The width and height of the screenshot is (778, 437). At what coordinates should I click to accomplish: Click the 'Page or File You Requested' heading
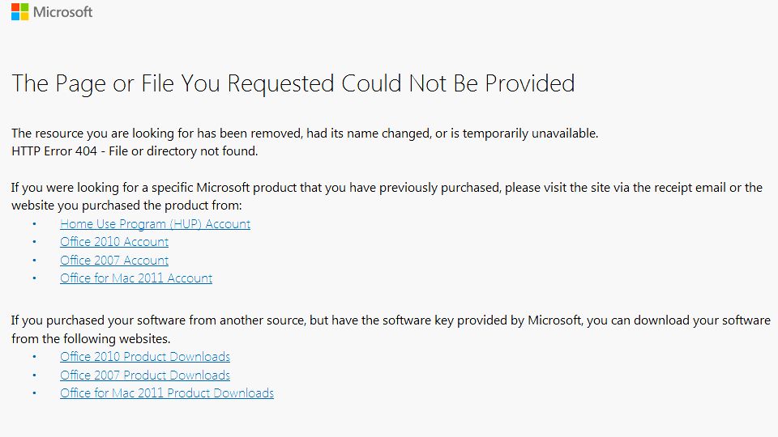(x=293, y=83)
